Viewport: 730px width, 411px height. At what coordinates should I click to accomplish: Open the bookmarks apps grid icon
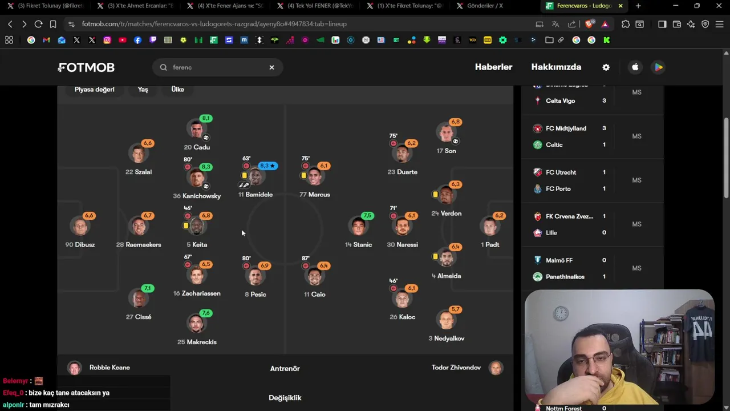9,40
